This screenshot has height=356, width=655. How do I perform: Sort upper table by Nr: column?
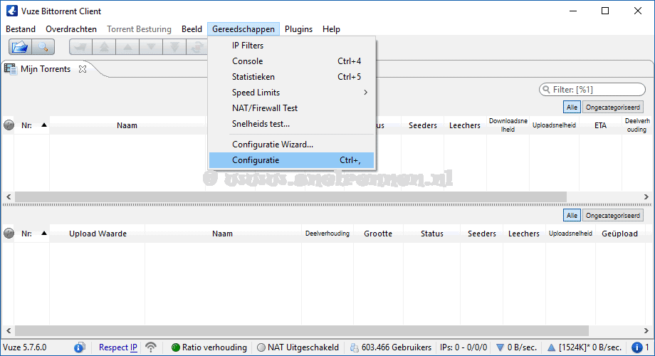point(32,125)
